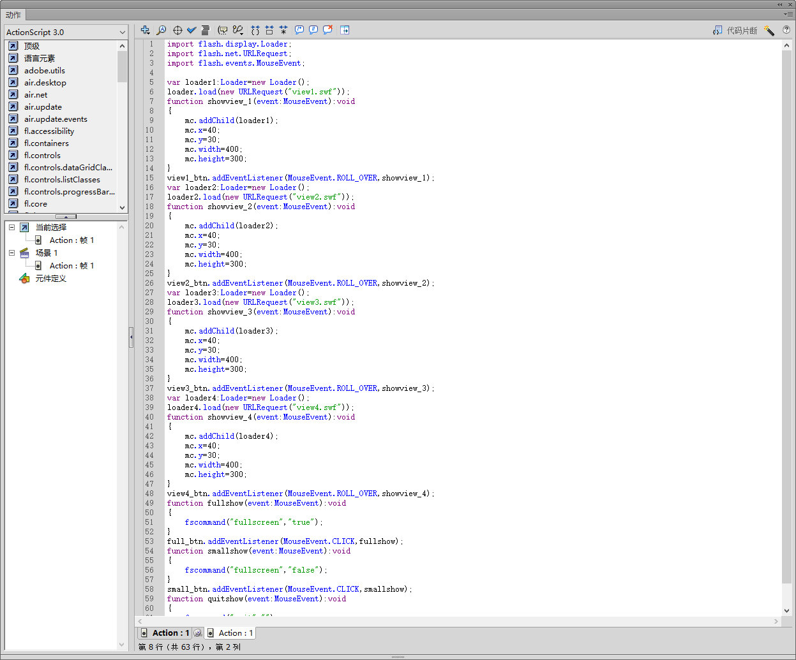Toggle the pin script icon next to the Action : 1 tab
This screenshot has height=660, width=796.
198,633
